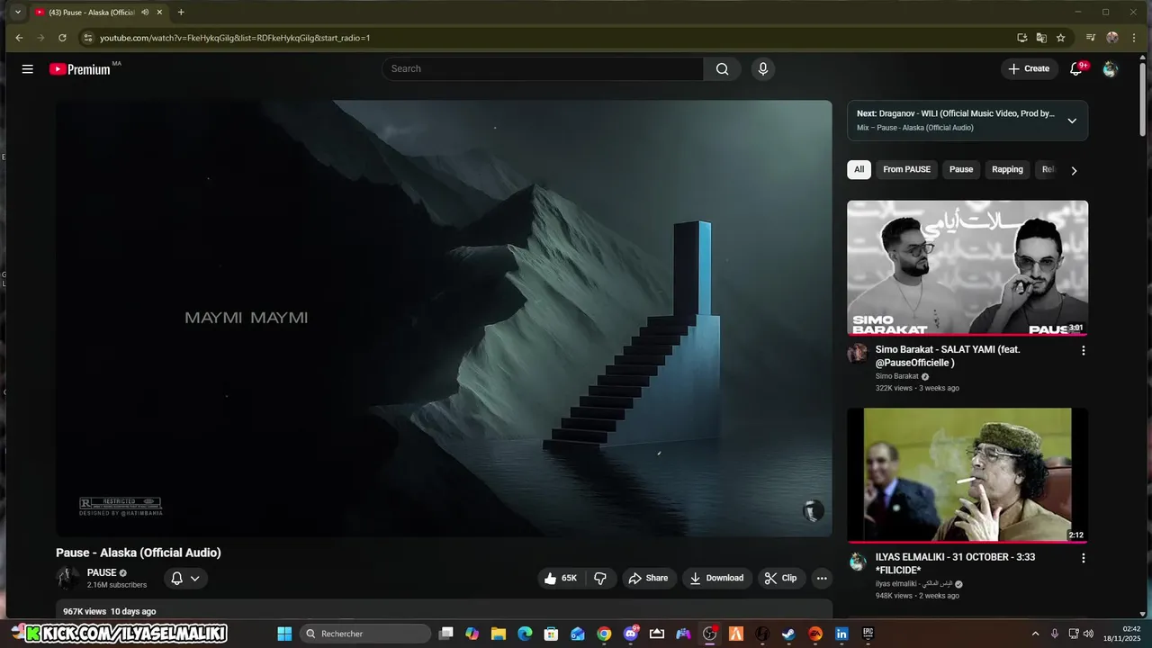Image resolution: width=1152 pixels, height=648 pixels.
Task: Open LinkedIn from the taskbar
Action: [841, 634]
